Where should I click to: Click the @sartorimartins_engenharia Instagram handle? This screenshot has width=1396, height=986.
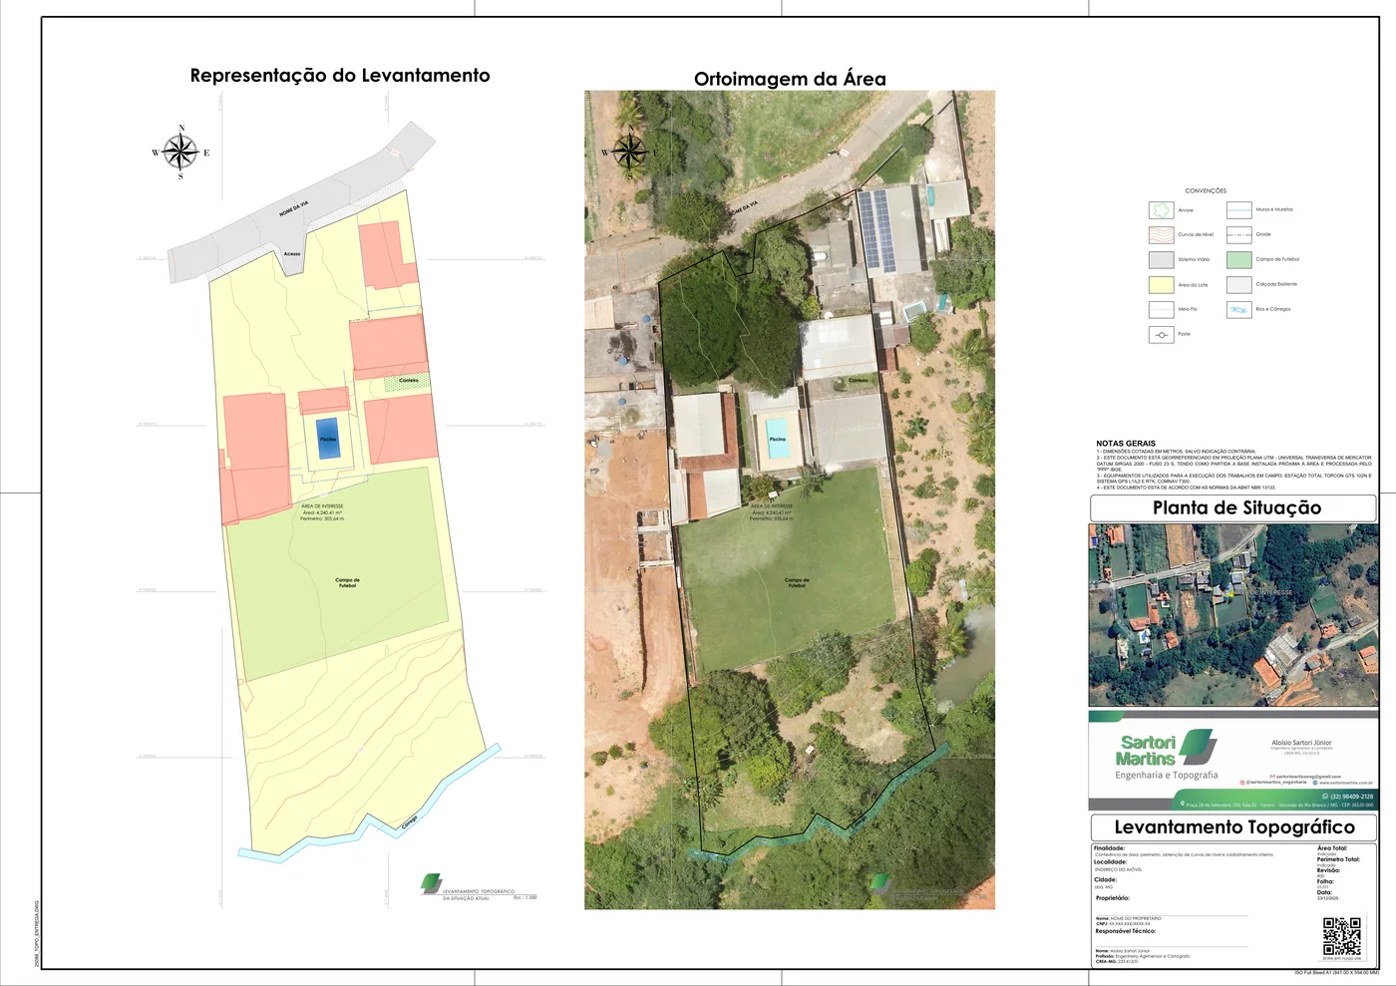click(1276, 782)
